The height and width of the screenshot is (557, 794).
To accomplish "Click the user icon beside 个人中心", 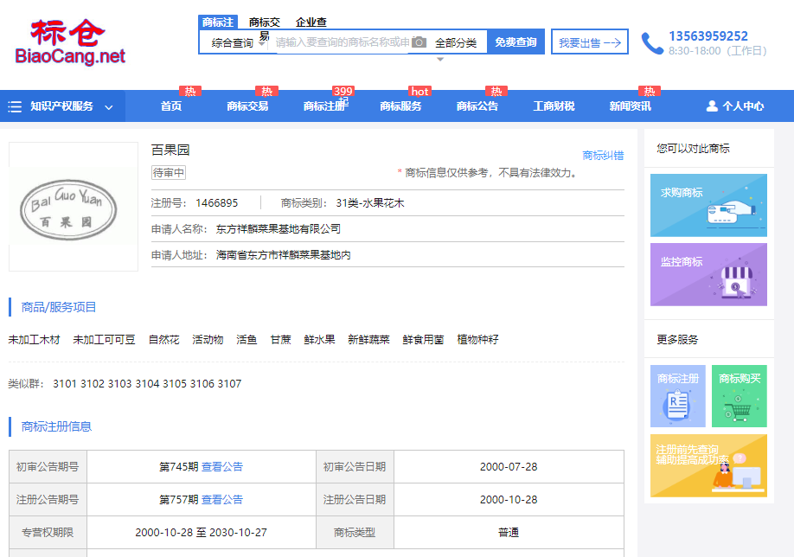I will (712, 106).
